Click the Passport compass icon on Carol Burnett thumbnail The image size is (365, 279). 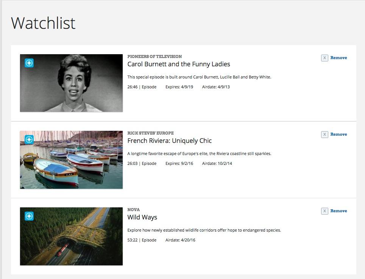click(29, 63)
